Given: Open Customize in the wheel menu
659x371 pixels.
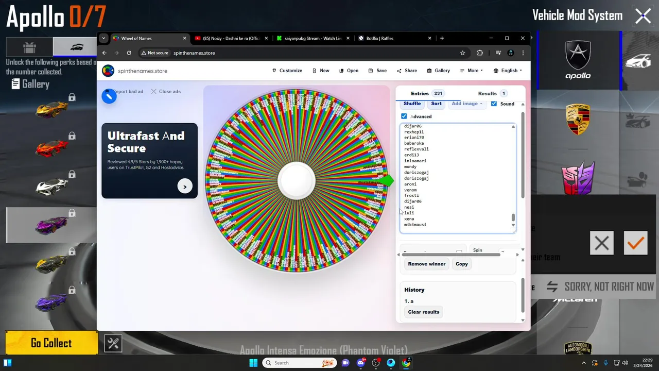Looking at the screenshot, I should pyautogui.click(x=287, y=71).
